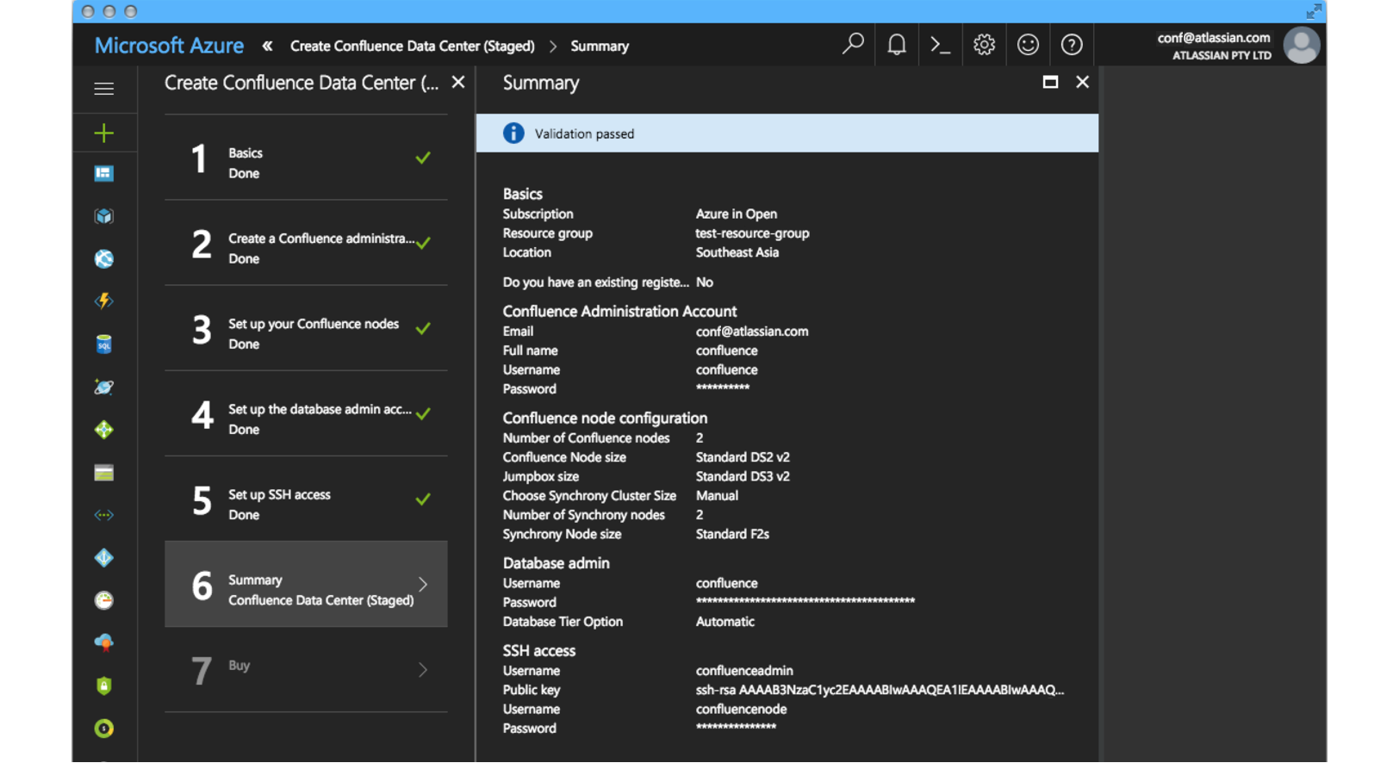The width and height of the screenshot is (1393, 763).
Task: Open the Function Apps lightning icon
Action: pos(103,301)
